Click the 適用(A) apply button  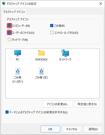coord(93,129)
